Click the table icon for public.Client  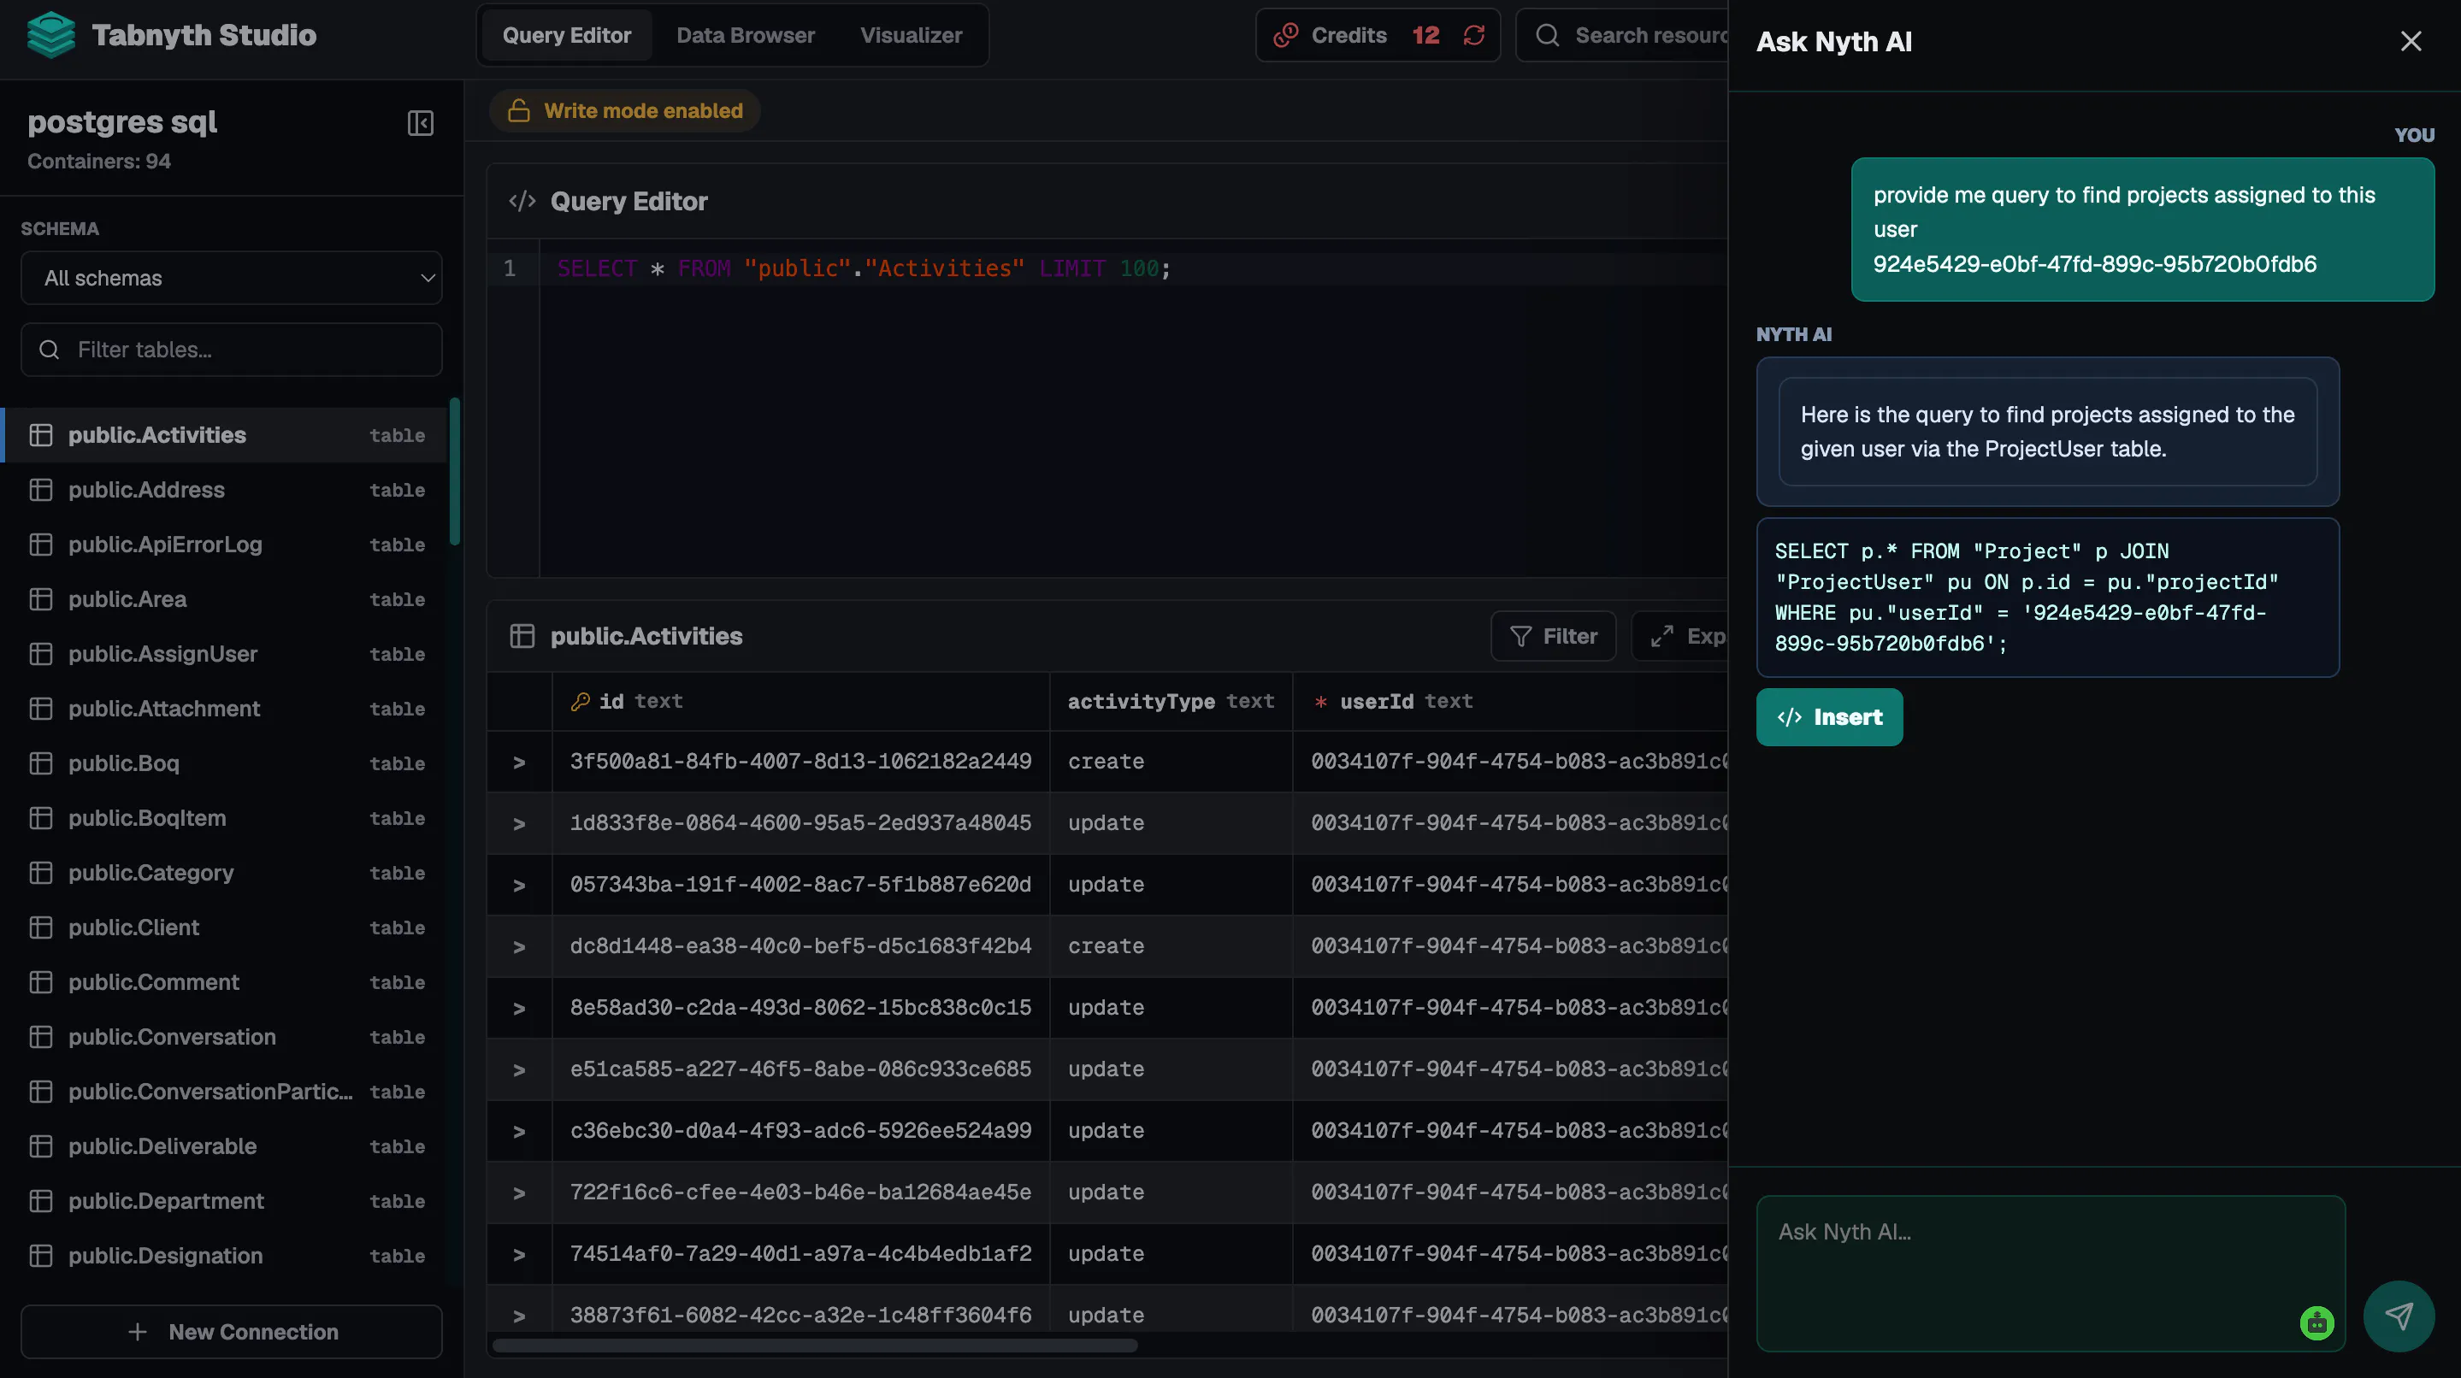[x=41, y=927]
